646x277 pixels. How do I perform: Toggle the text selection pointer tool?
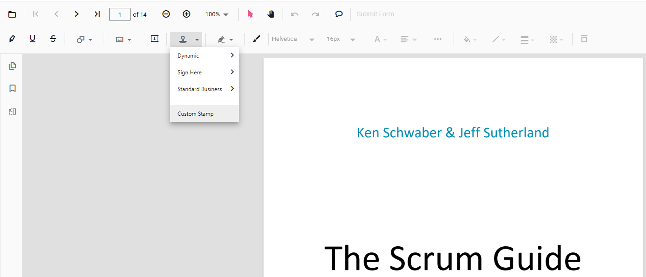pos(250,14)
